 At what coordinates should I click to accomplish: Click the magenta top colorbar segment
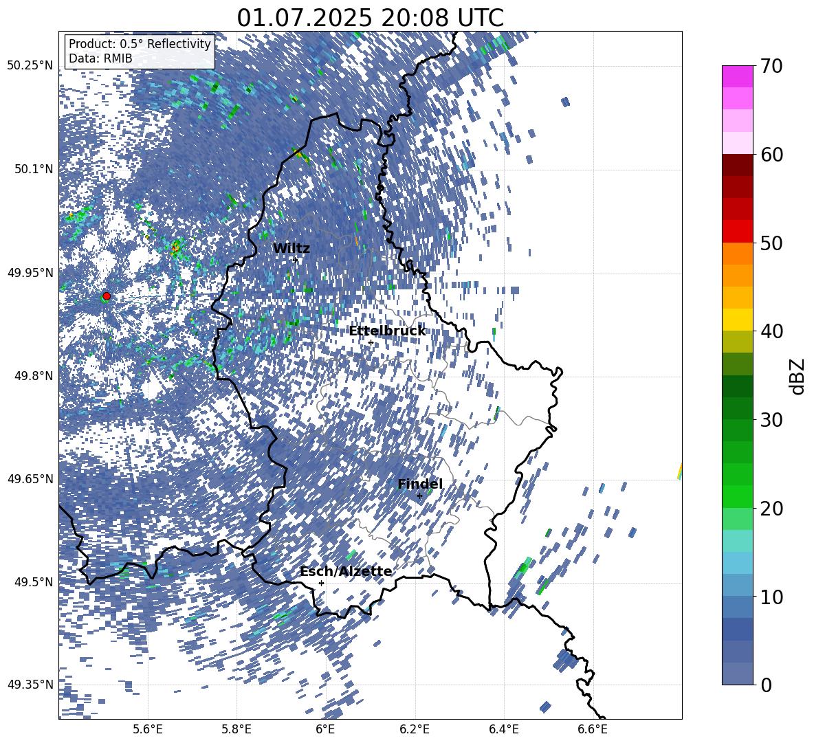pos(737,77)
